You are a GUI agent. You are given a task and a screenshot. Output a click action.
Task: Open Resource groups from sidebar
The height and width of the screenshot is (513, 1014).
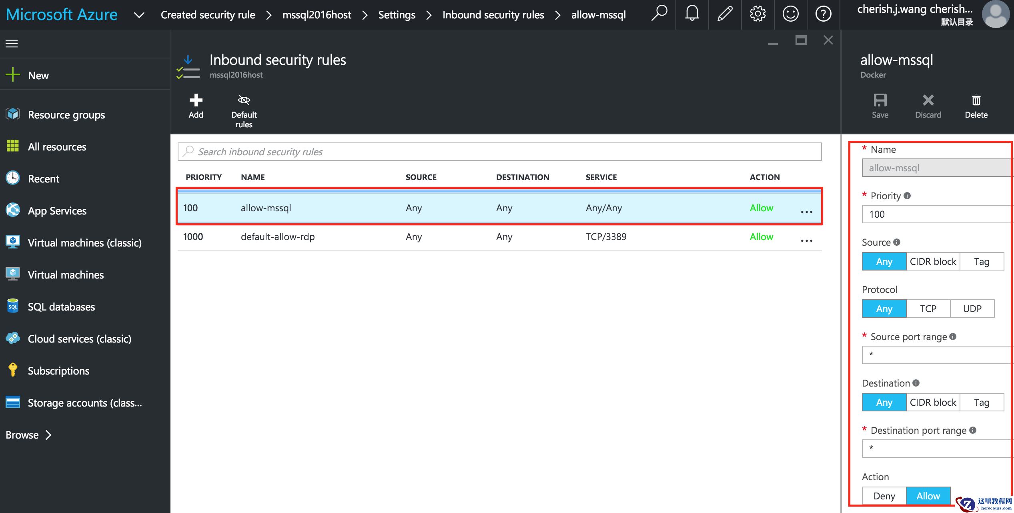66,115
